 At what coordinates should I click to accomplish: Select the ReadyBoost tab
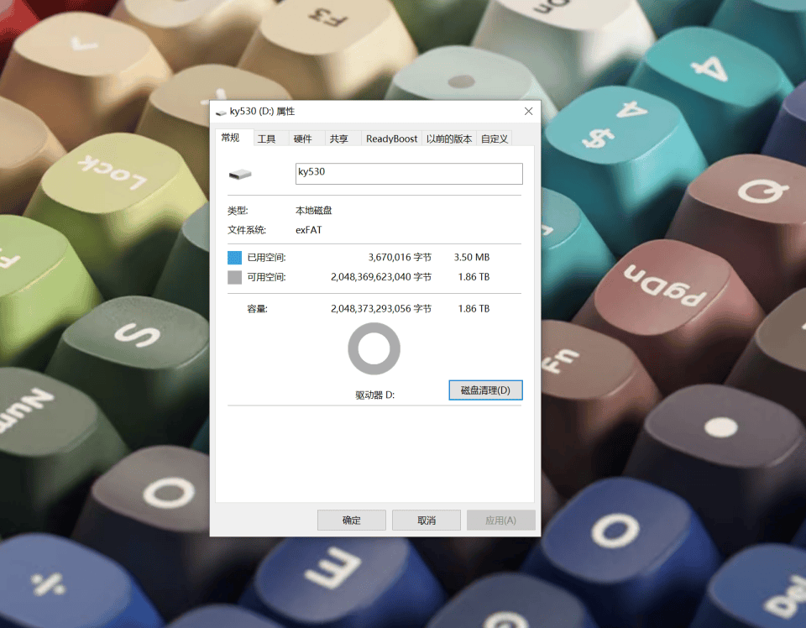(391, 139)
